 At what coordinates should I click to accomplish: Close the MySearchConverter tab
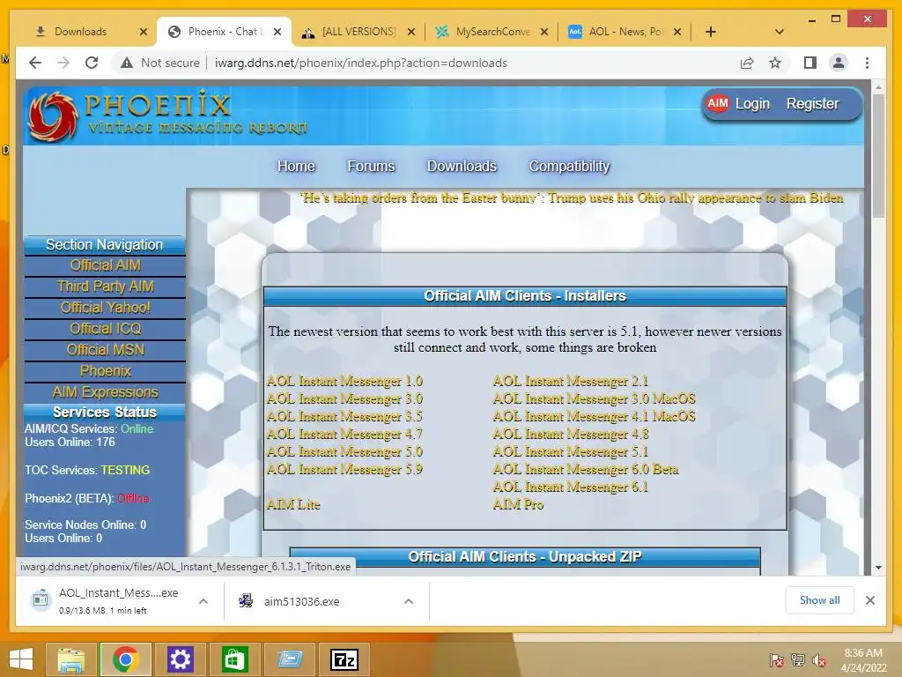tap(544, 32)
